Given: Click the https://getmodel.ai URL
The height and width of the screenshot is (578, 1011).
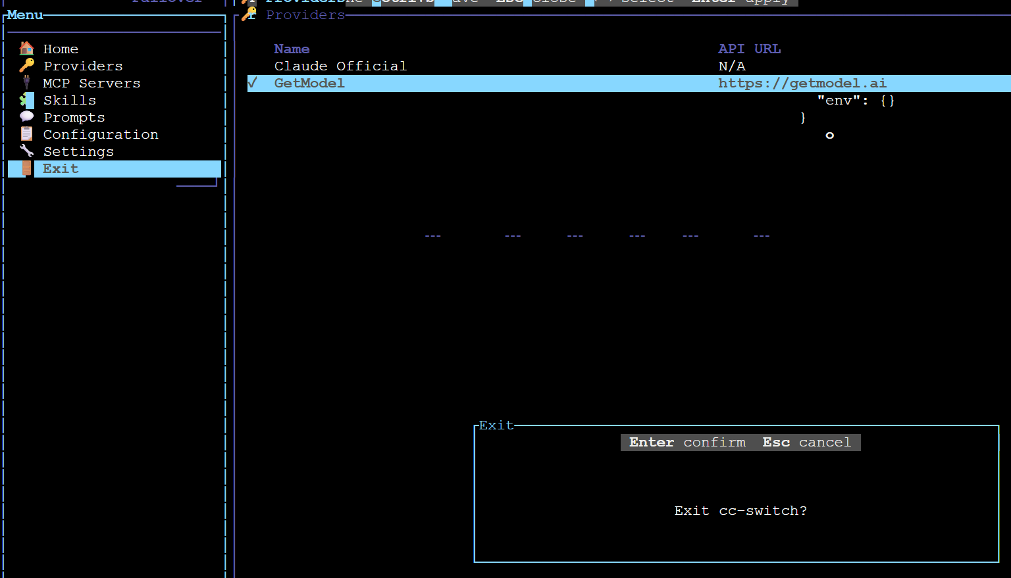Looking at the screenshot, I should (x=802, y=83).
